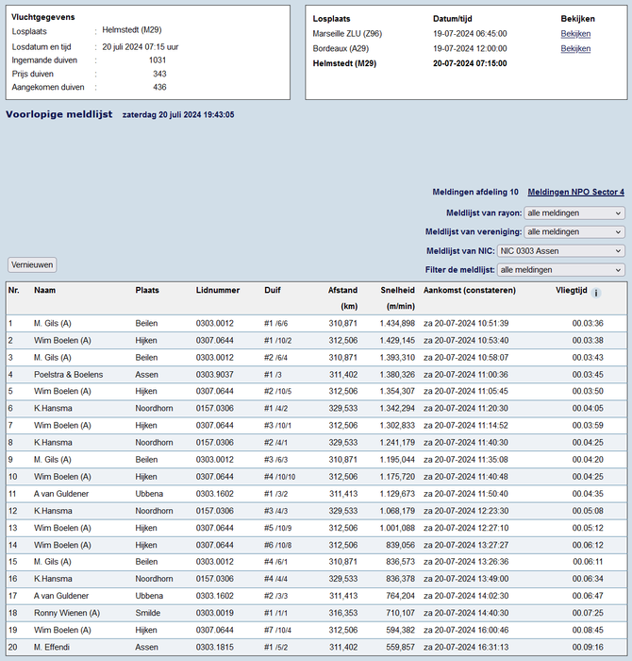Click the Afstand column header

[x=342, y=290]
